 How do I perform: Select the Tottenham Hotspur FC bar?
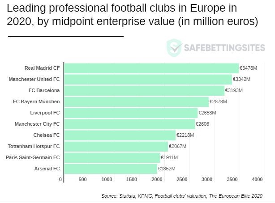coord(116,146)
